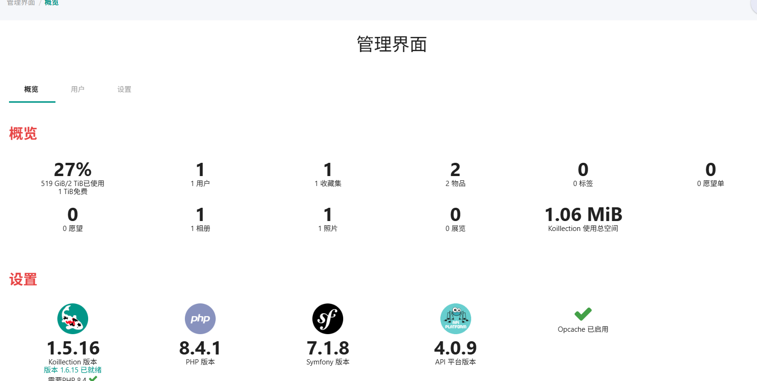Viewport: 757px width, 381px height.
Task: Open the 用户 tab
Action: pyautogui.click(x=78, y=89)
